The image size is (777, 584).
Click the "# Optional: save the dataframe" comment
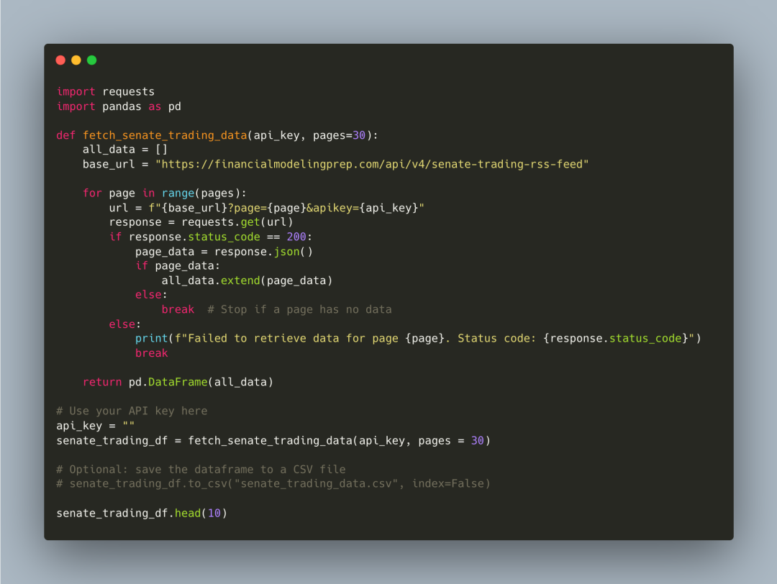[x=201, y=469]
